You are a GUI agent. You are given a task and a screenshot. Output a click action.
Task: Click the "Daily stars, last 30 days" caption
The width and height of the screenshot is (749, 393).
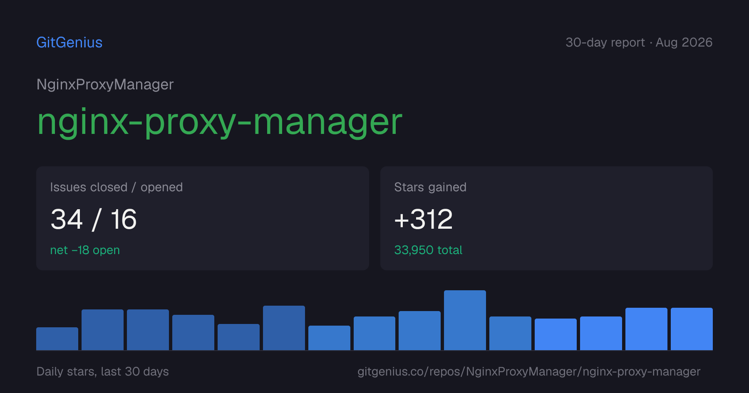pyautogui.click(x=103, y=371)
